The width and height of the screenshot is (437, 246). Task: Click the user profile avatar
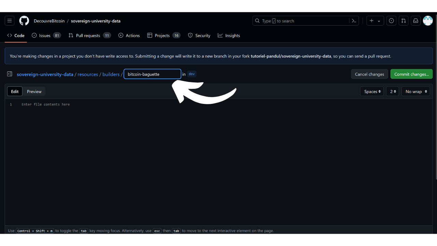pyautogui.click(x=428, y=21)
